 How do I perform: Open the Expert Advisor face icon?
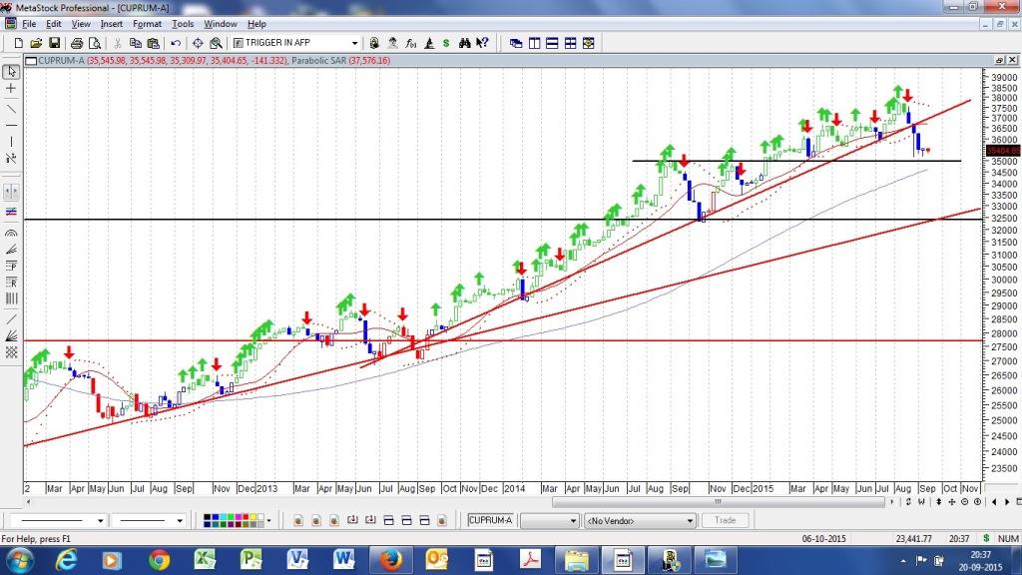392,43
